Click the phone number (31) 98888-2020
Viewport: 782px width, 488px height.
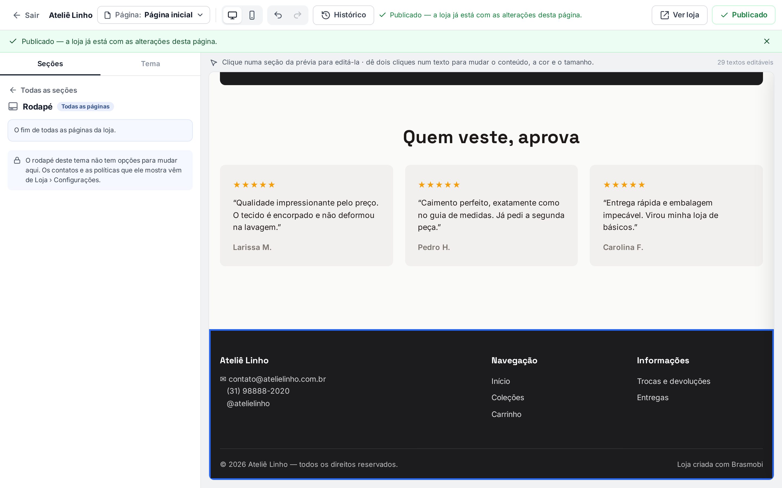coord(258,391)
